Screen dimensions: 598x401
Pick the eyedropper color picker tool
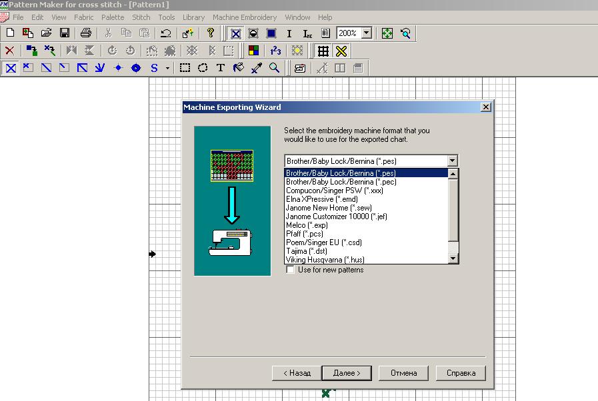pyautogui.click(x=256, y=68)
